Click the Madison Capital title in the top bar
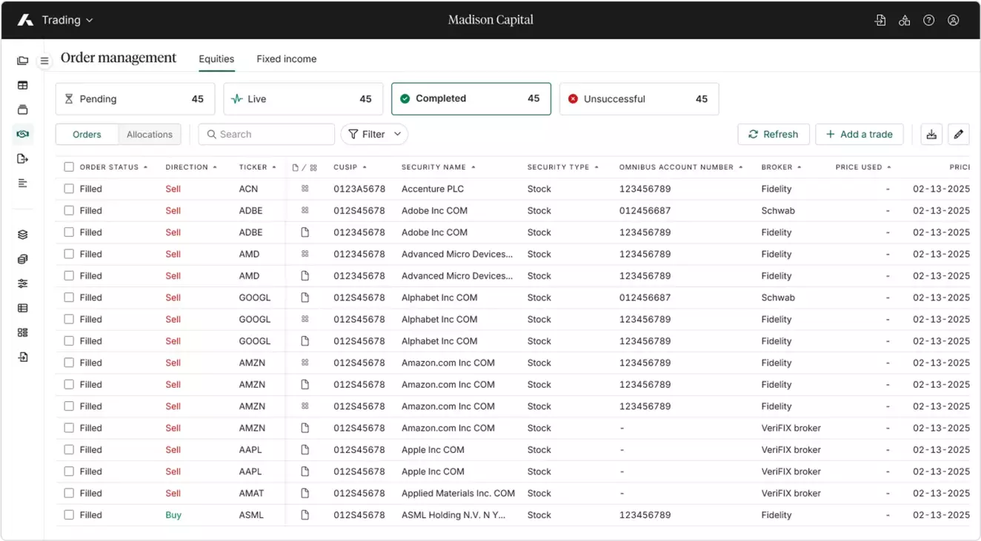This screenshot has height=541, width=981. pyautogui.click(x=490, y=20)
